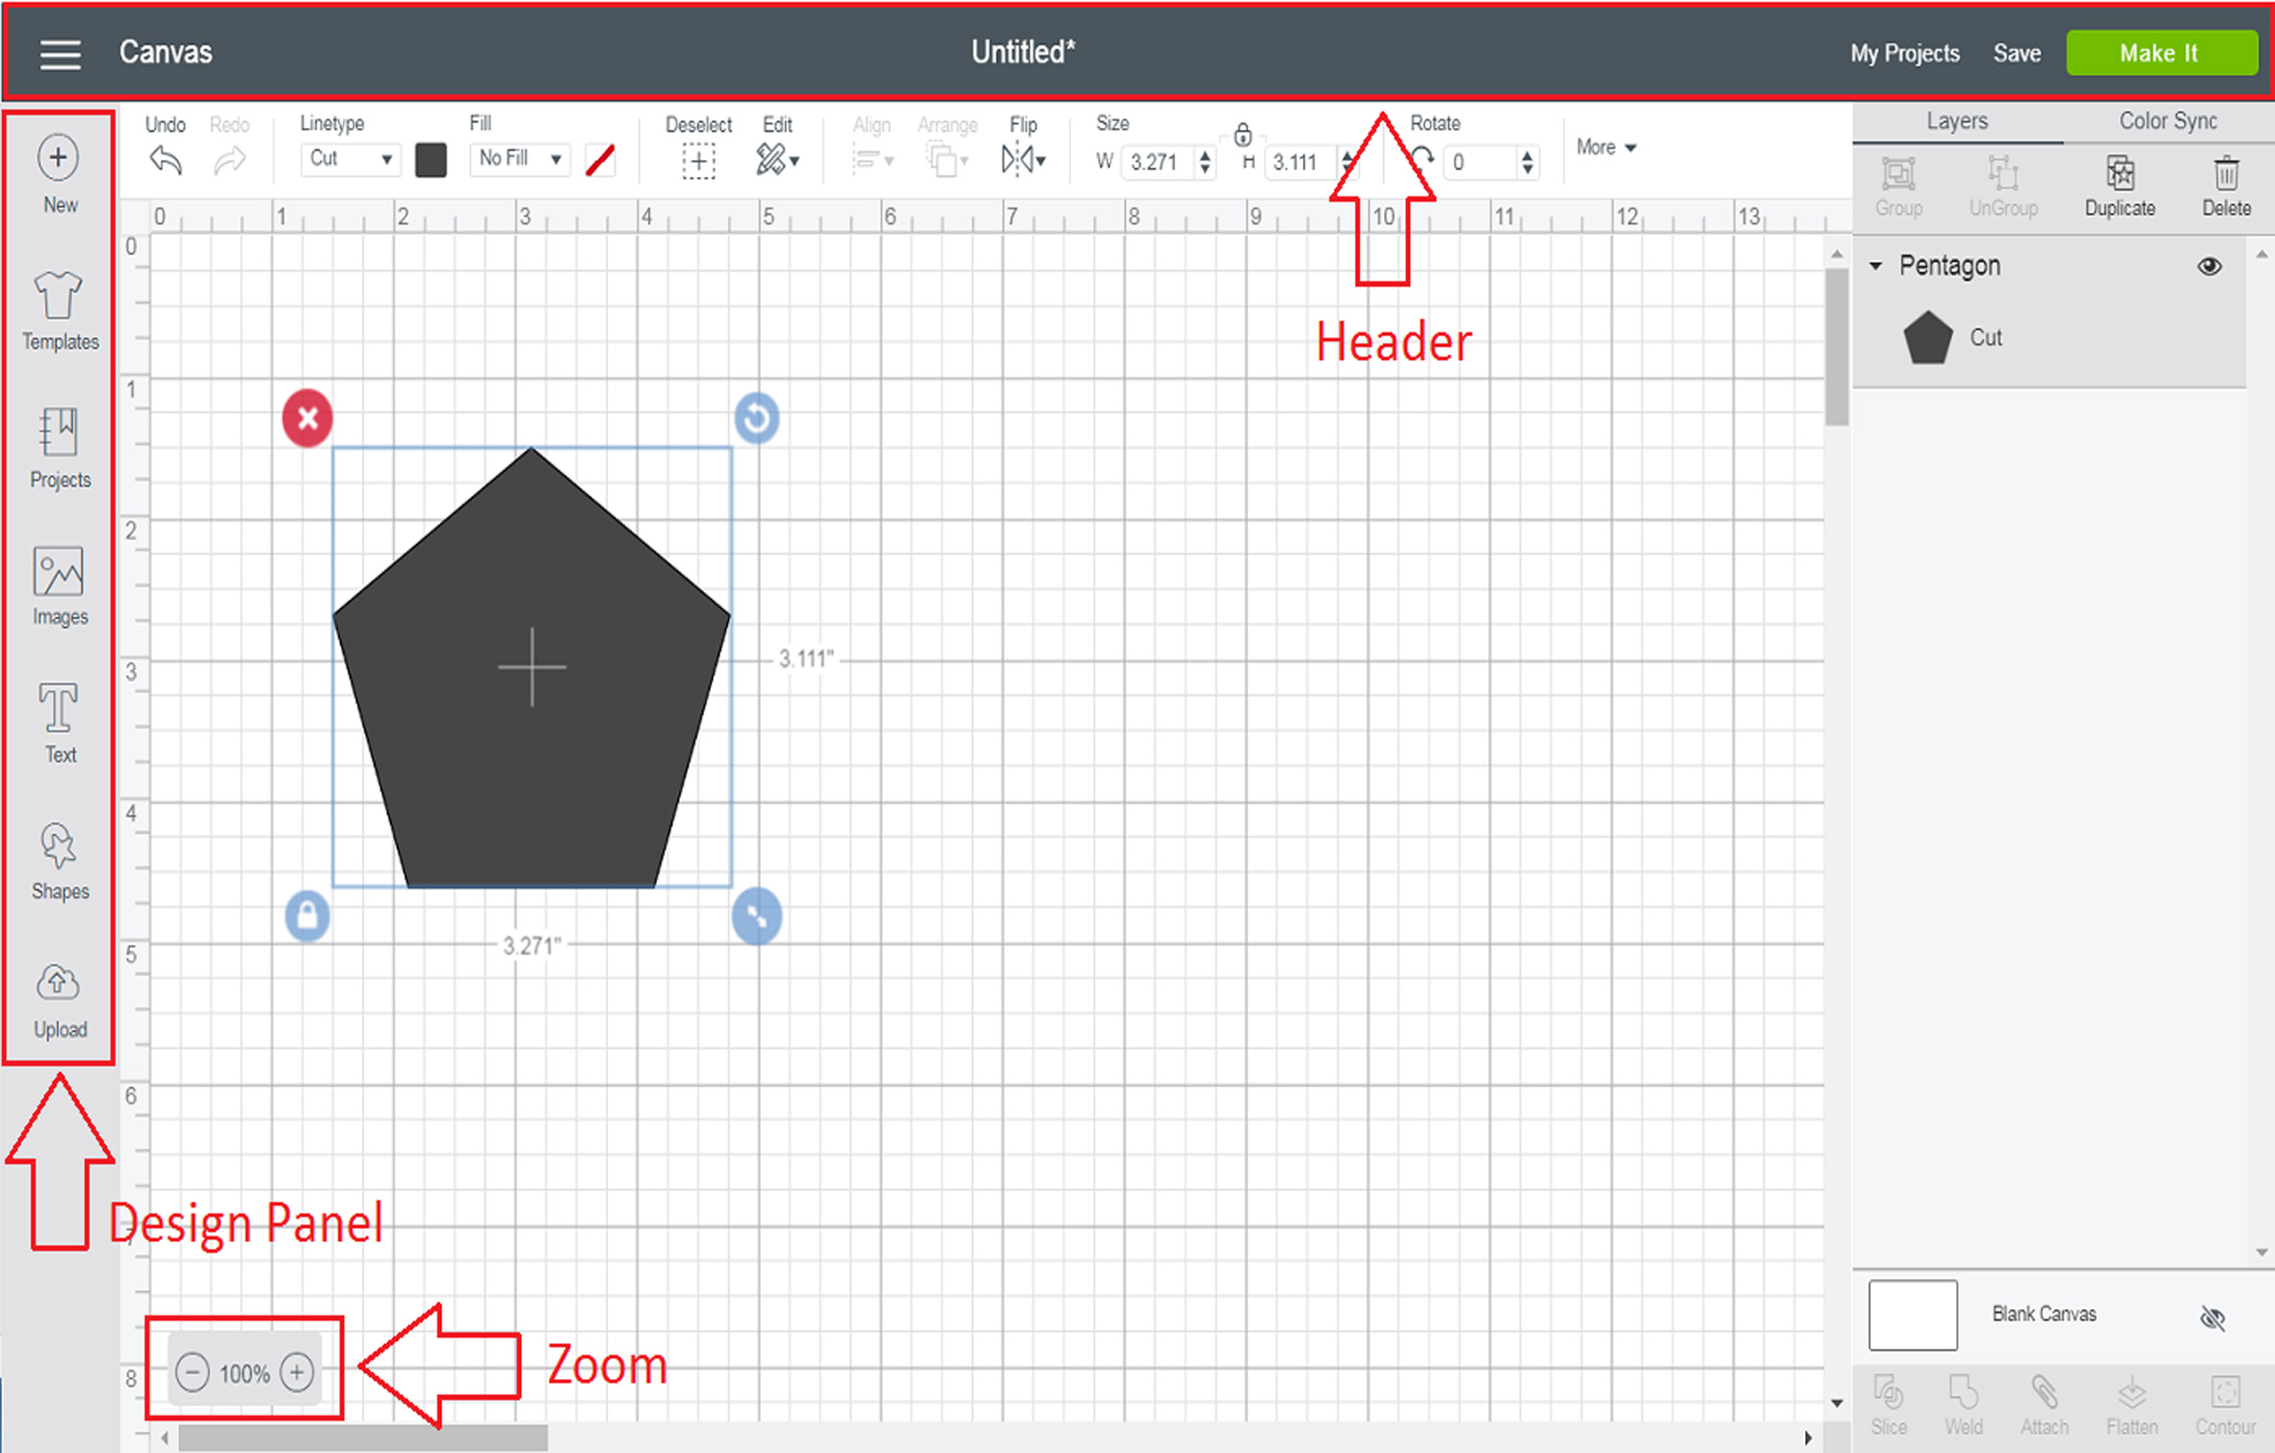Image resolution: width=2275 pixels, height=1453 pixels.
Task: Open the No Fill dropdown
Action: [x=520, y=159]
